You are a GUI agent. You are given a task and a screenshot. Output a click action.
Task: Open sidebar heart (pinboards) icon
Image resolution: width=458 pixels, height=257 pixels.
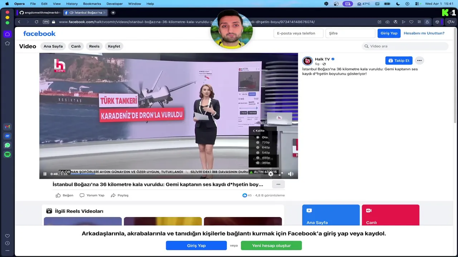point(7,236)
